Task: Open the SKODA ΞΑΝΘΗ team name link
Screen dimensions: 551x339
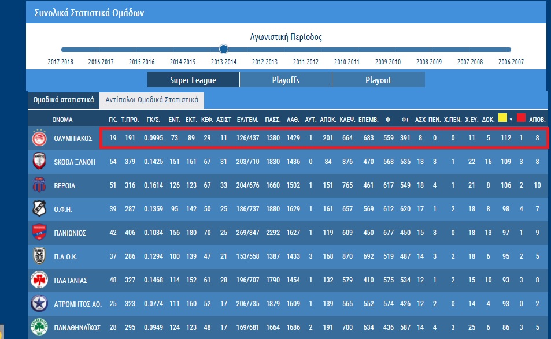Action: coord(75,162)
